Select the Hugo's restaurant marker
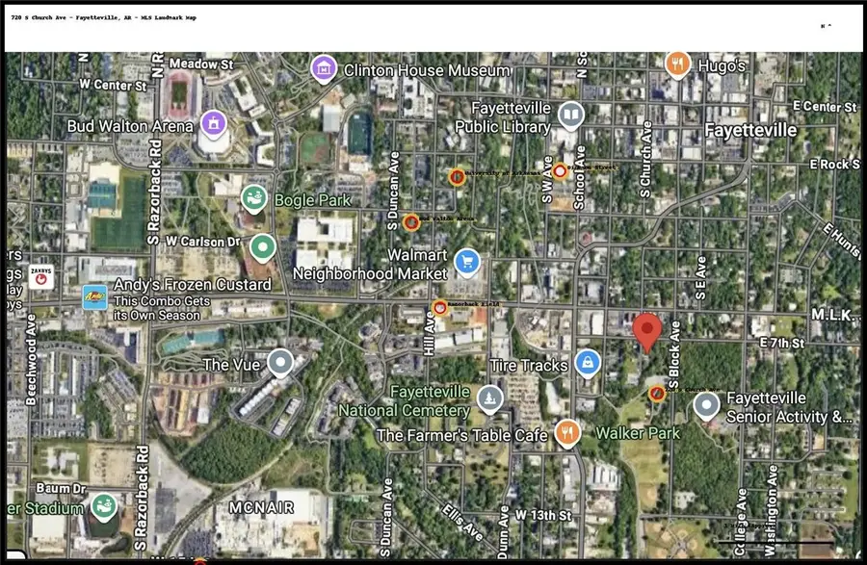Image resolution: width=867 pixels, height=565 pixels. 678,64
